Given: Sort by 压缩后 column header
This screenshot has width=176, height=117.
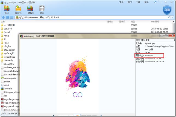Looking at the screenshot, I should coord(122,22).
